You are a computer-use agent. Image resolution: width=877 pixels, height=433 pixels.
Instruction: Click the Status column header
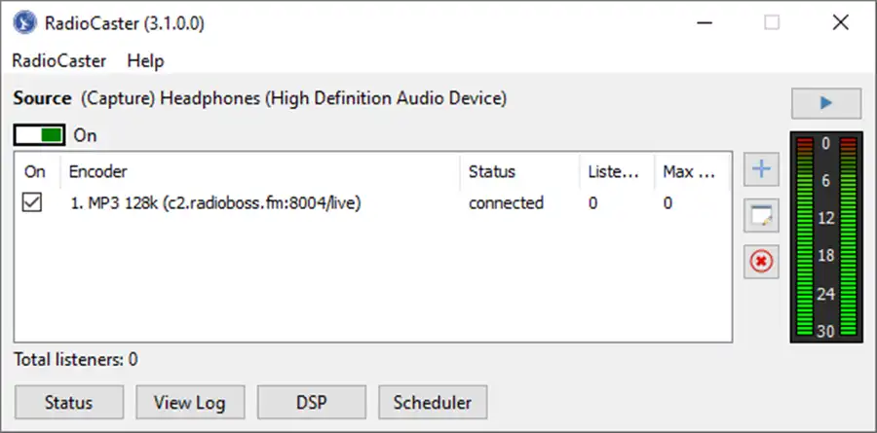519,171
